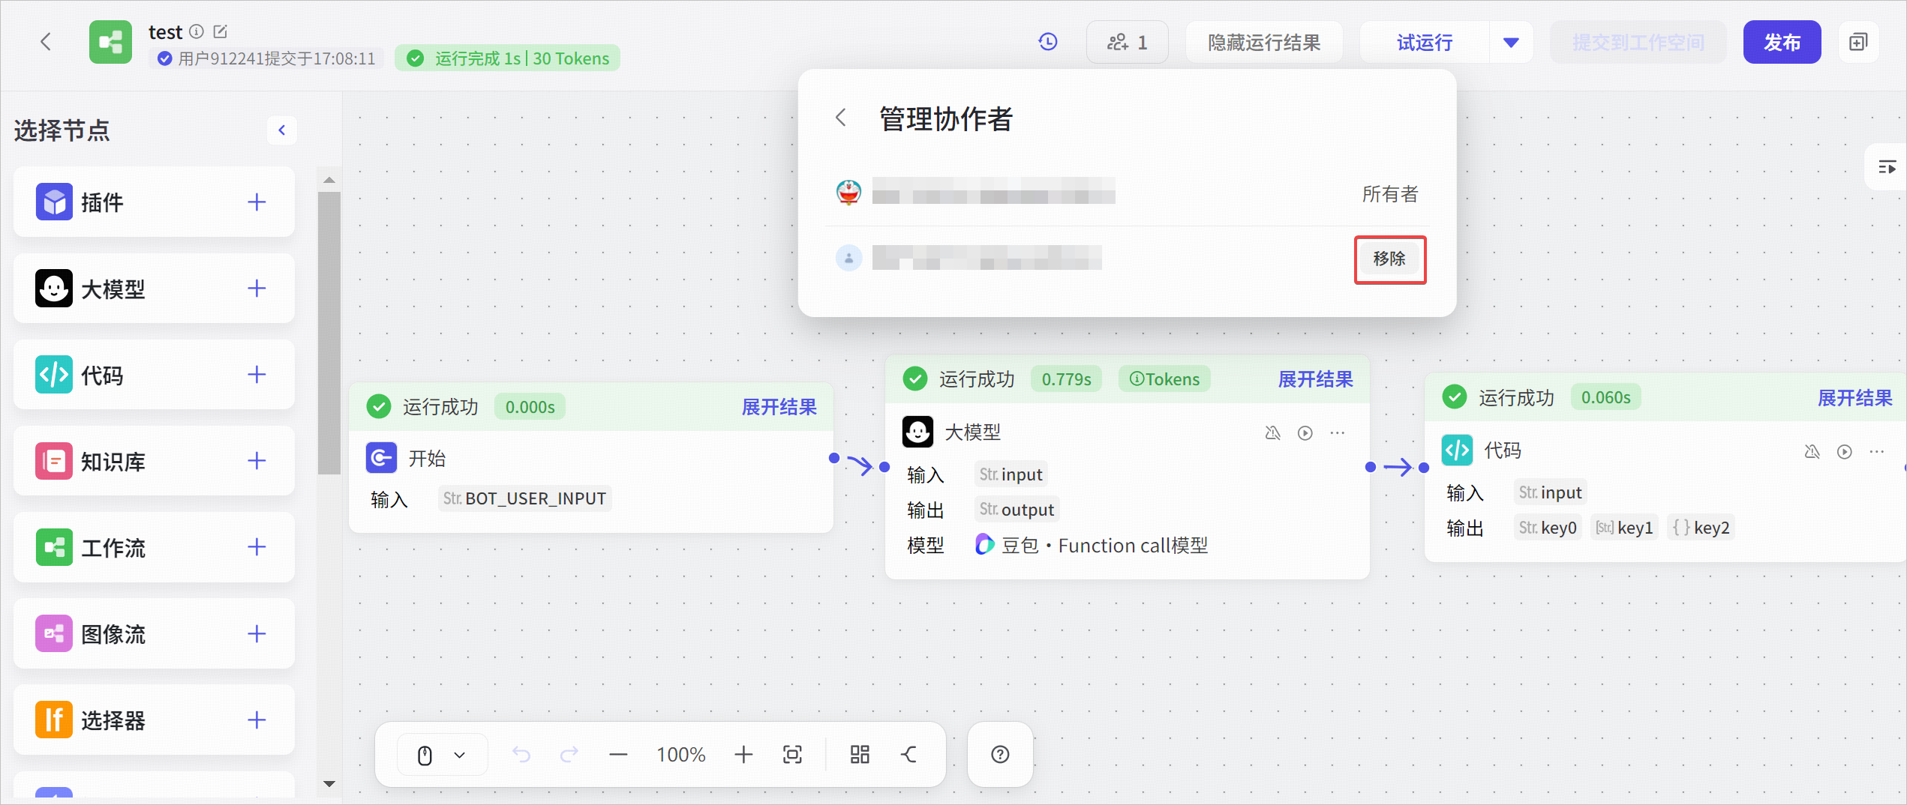Add a 知识库 node from the list
This screenshot has width=1907, height=805.
(257, 461)
